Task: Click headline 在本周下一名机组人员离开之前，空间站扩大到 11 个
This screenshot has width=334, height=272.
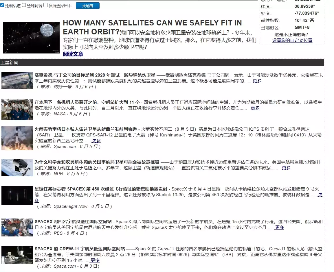Action: 87,102
